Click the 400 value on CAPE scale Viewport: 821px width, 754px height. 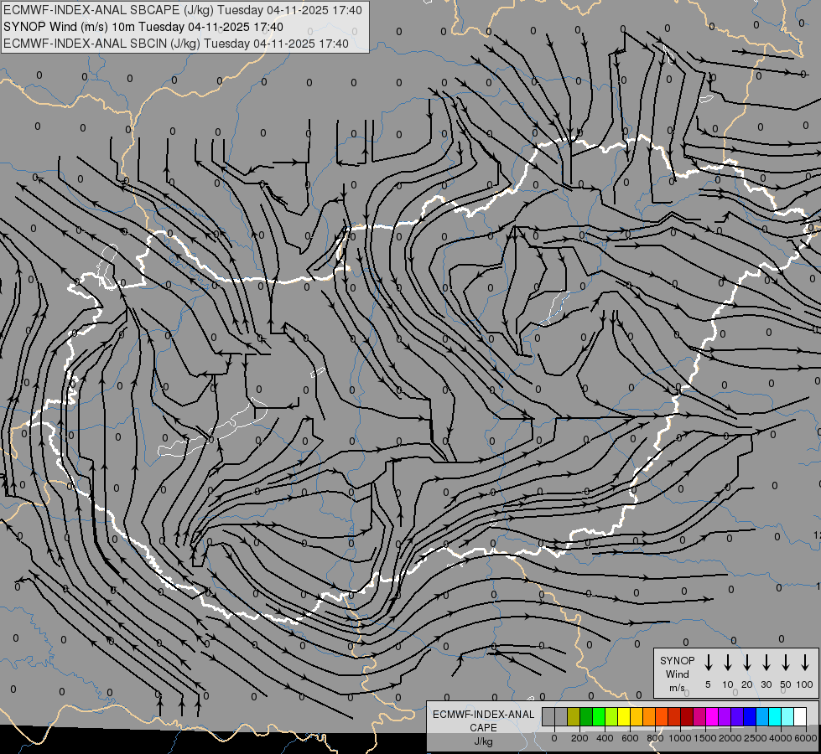(605, 738)
